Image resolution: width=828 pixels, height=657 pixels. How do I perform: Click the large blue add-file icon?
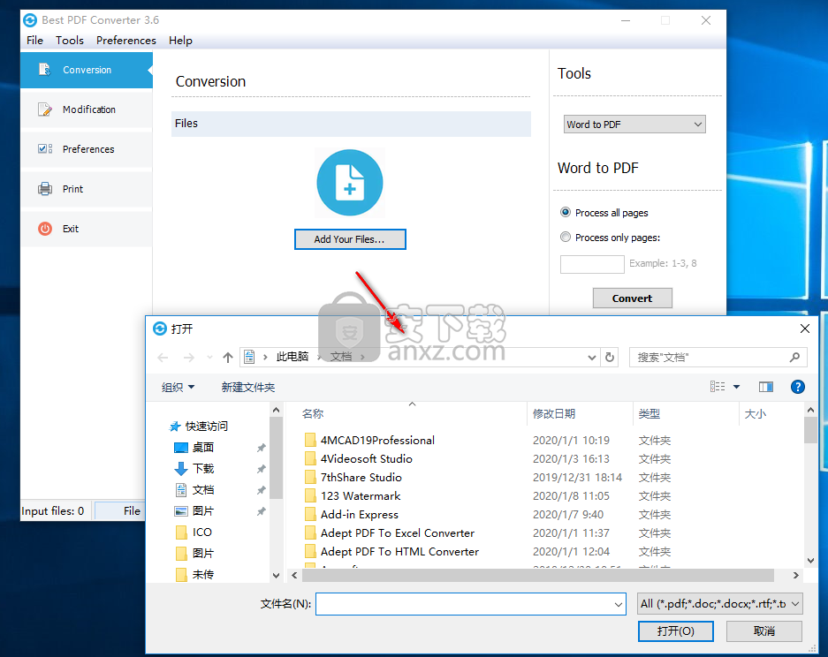tap(350, 183)
